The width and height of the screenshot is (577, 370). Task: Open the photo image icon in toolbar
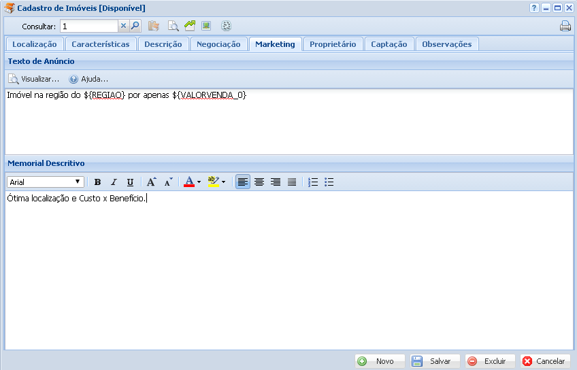point(206,26)
